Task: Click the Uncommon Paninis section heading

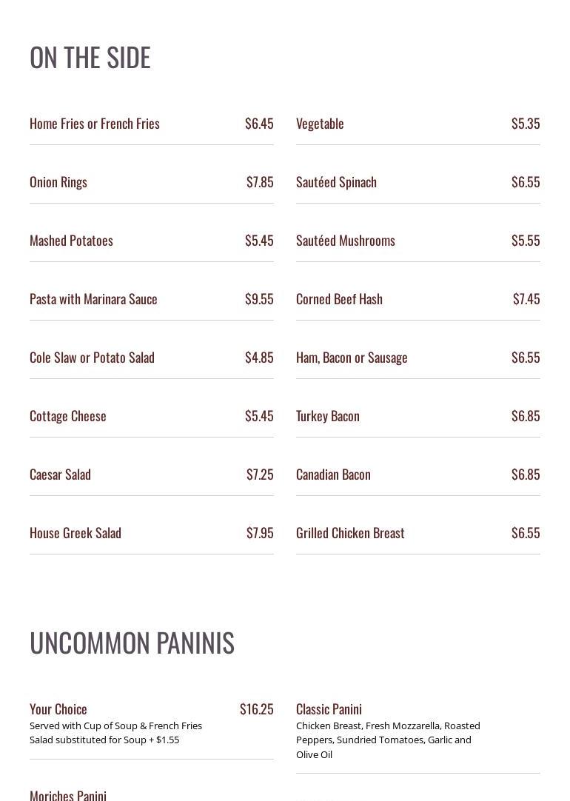Action: (x=132, y=643)
